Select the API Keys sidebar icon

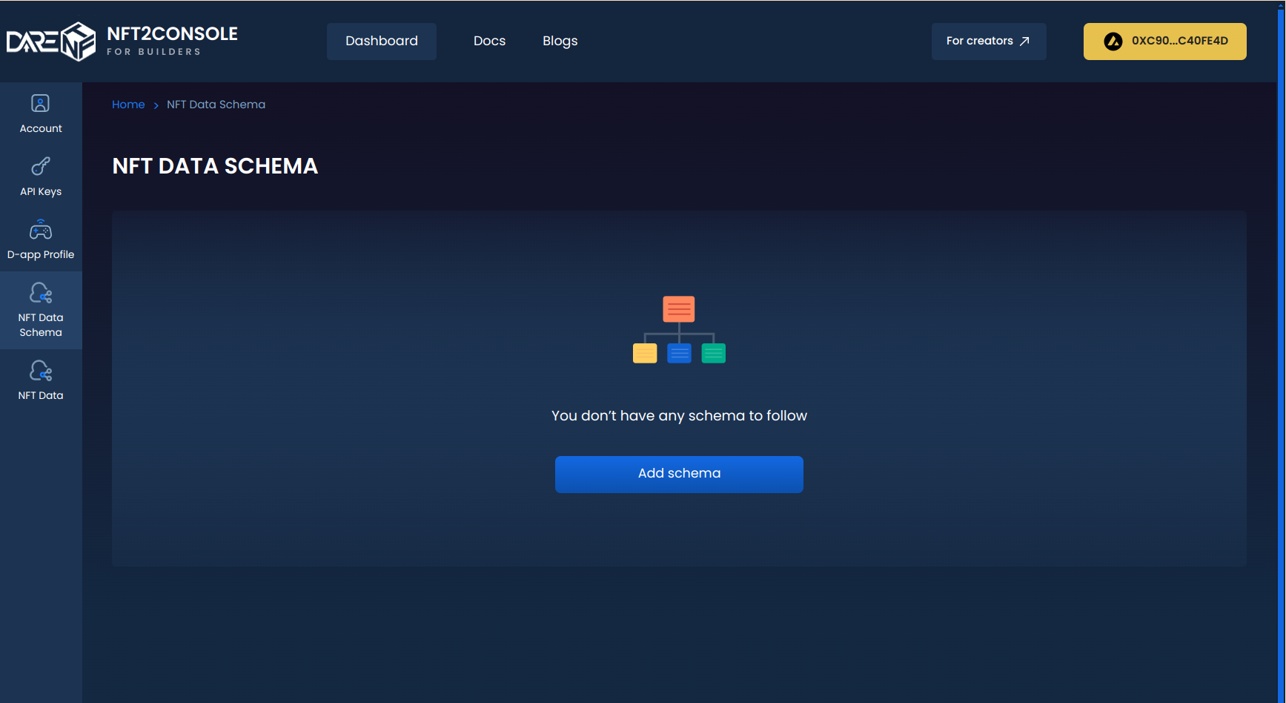pyautogui.click(x=41, y=174)
